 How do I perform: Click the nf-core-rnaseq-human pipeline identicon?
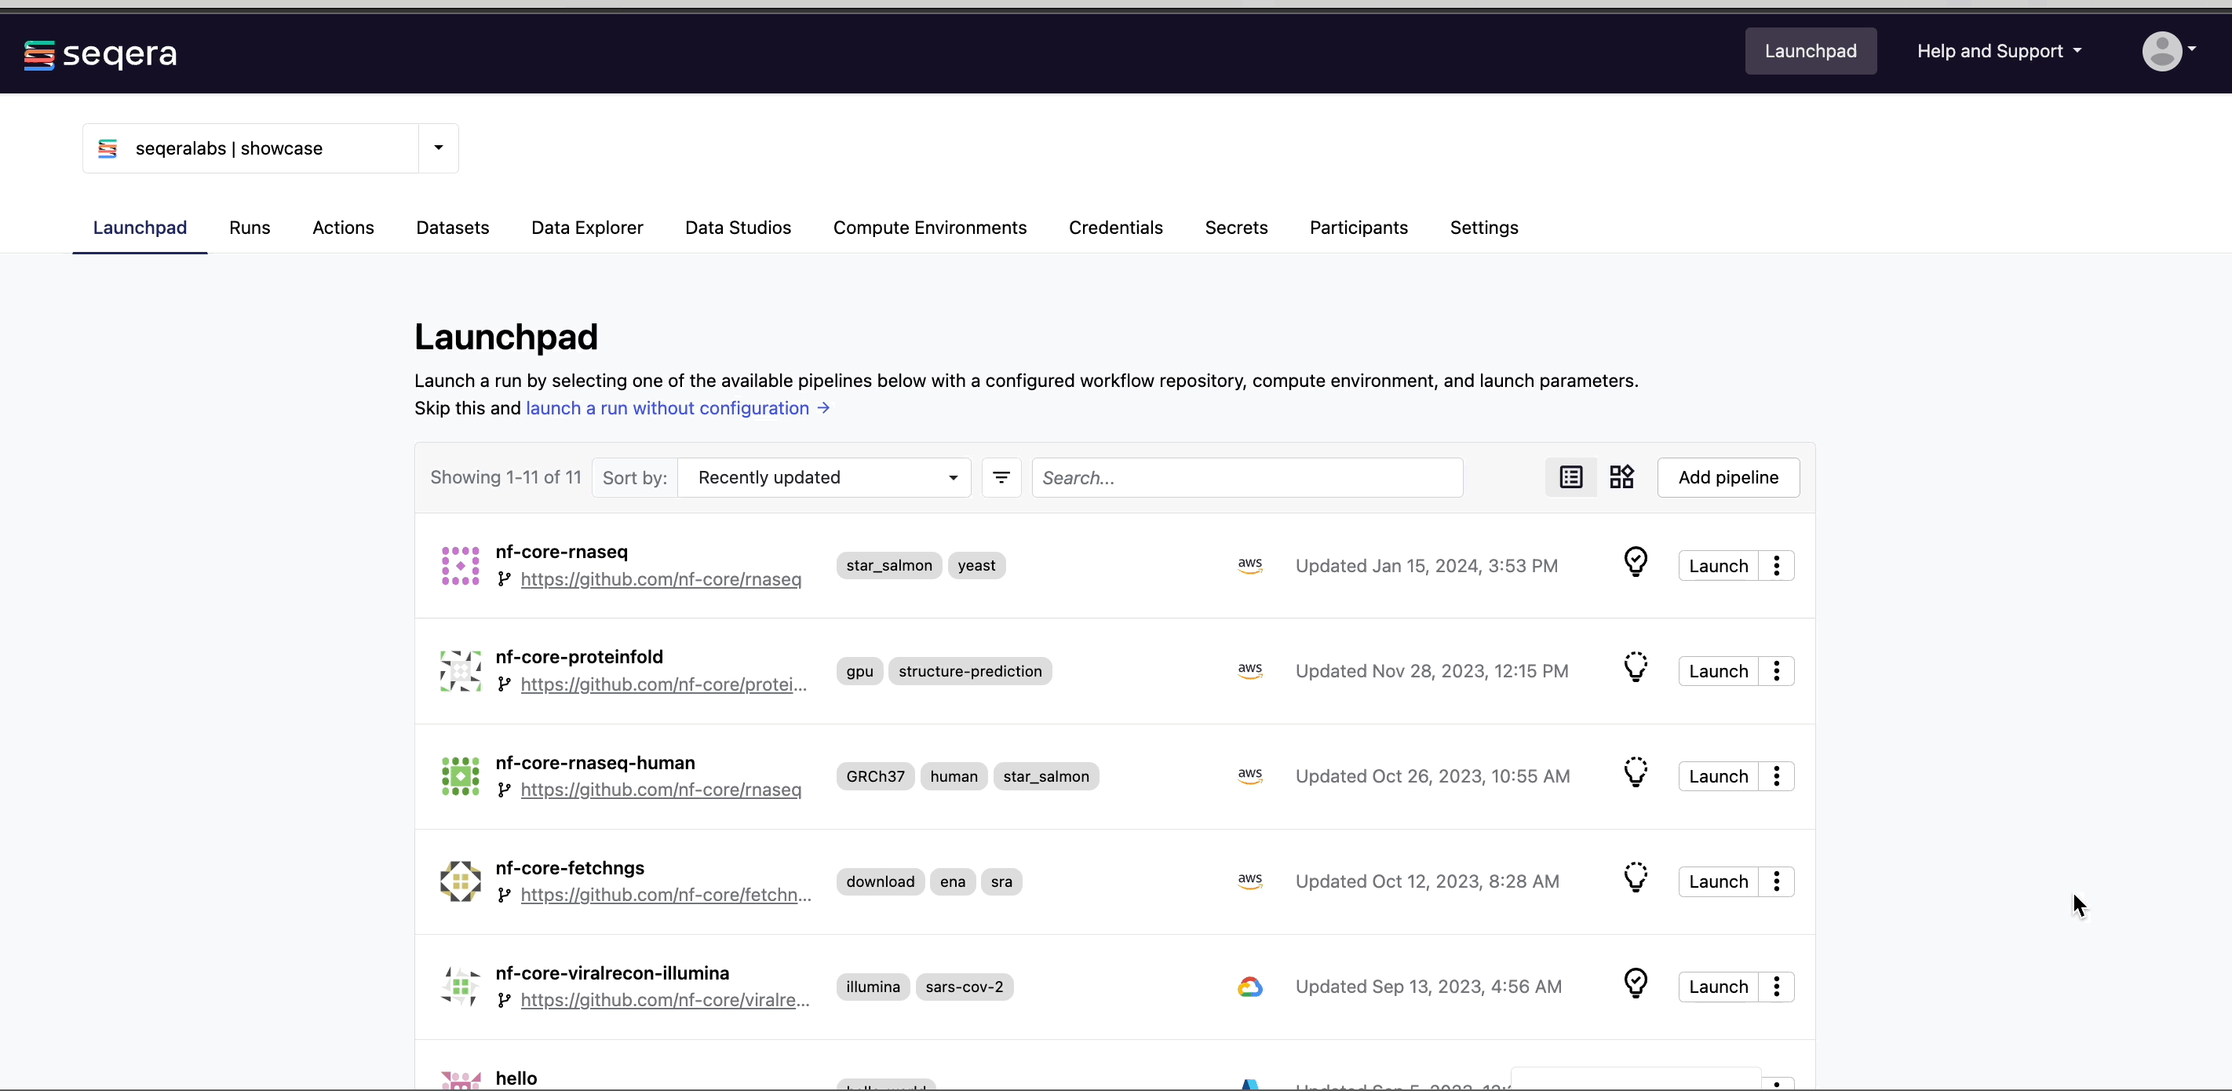pos(460,776)
